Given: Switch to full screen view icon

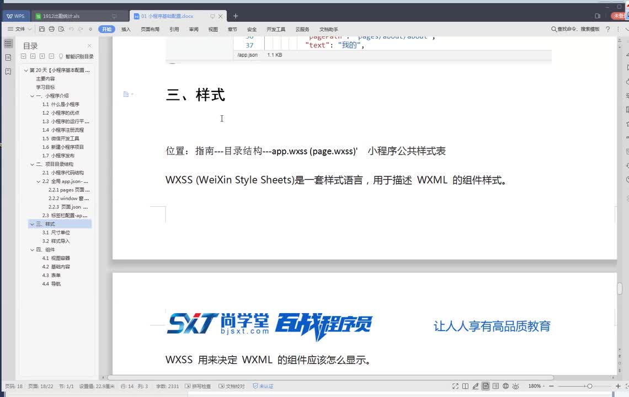Looking at the screenshot, I should click(455, 386).
